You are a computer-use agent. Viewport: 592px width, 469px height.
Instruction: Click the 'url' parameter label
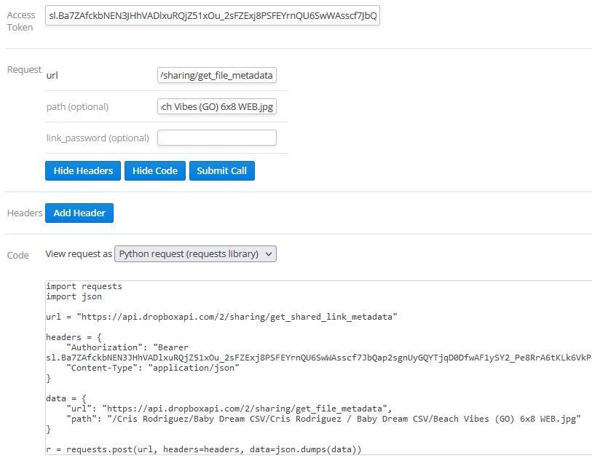coord(52,75)
